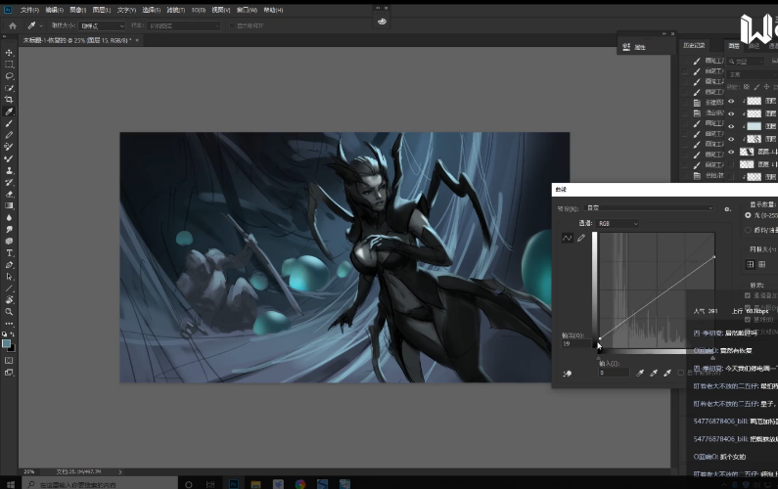Select the Light (0-255) radio button
The image size is (778, 489).
(750, 215)
